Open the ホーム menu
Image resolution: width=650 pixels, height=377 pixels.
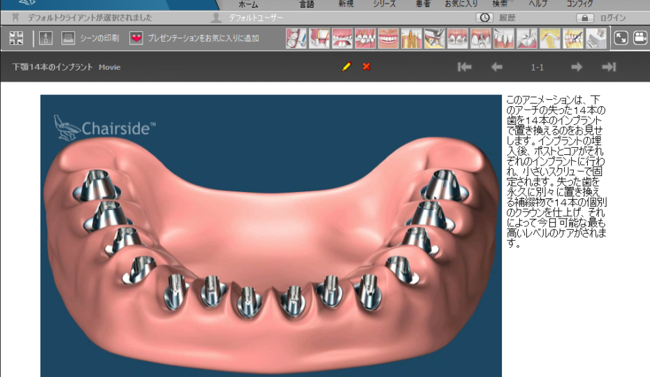tap(248, 4)
